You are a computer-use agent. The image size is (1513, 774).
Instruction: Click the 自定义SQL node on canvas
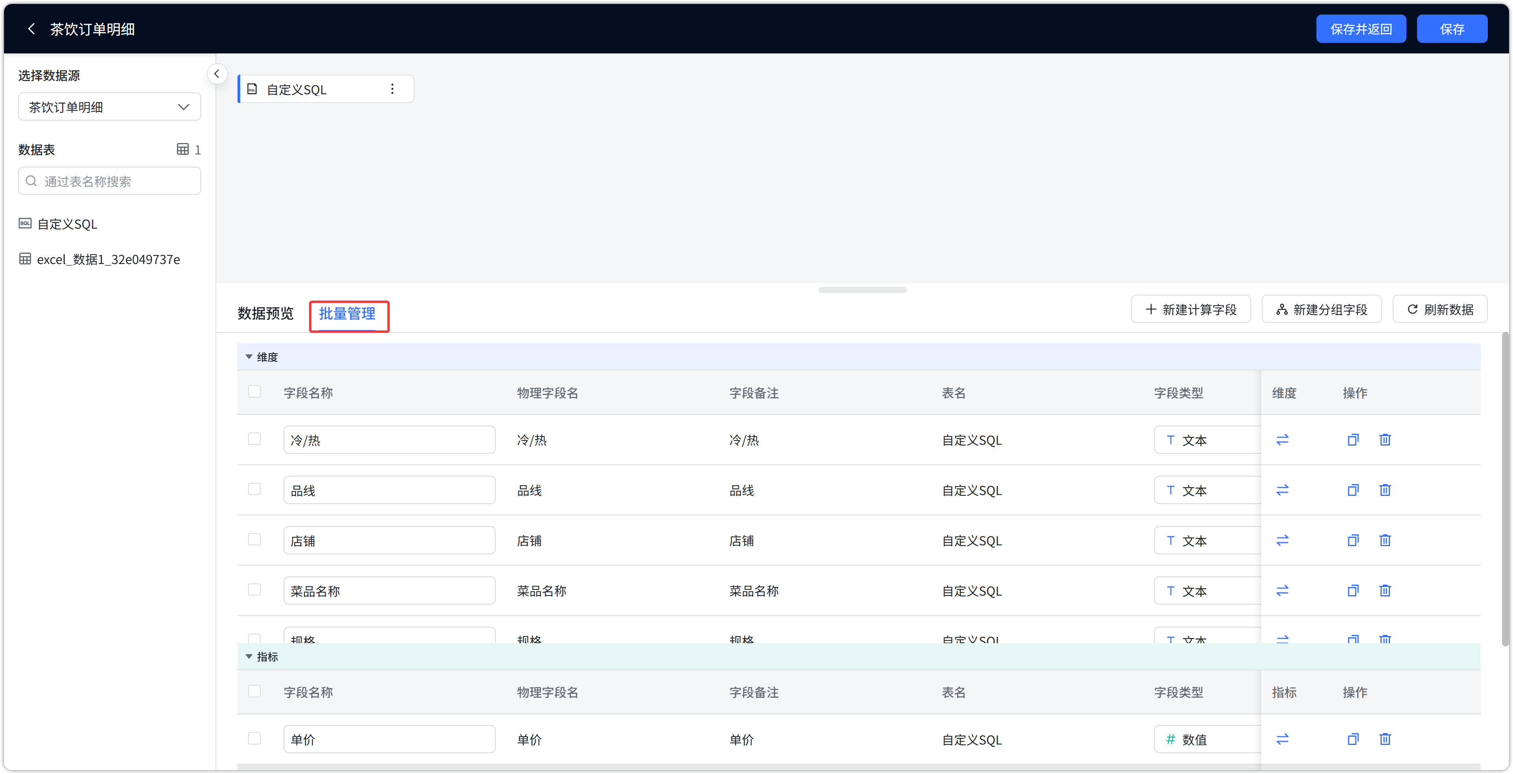coord(326,89)
